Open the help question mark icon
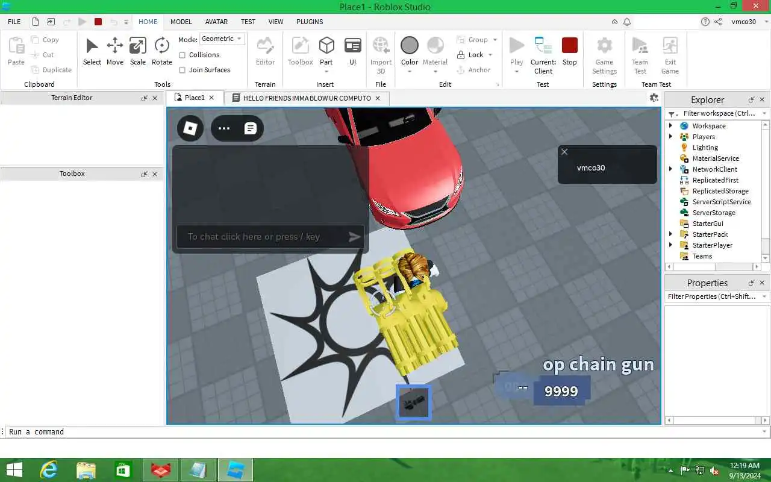The image size is (771, 482). 705,22
